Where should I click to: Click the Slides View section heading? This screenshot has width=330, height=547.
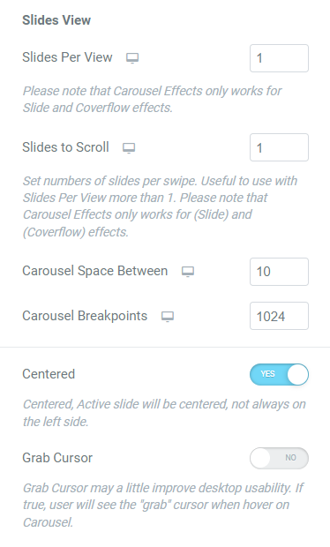[56, 20]
